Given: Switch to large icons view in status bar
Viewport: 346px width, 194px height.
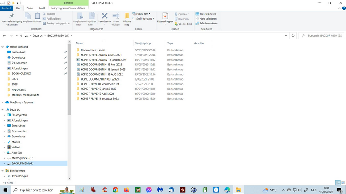Looking at the screenshot, I should (x=342, y=183).
